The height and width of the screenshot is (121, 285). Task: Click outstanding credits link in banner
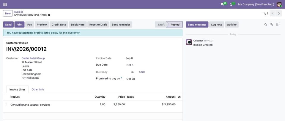pyautogui.click(x=30, y=33)
